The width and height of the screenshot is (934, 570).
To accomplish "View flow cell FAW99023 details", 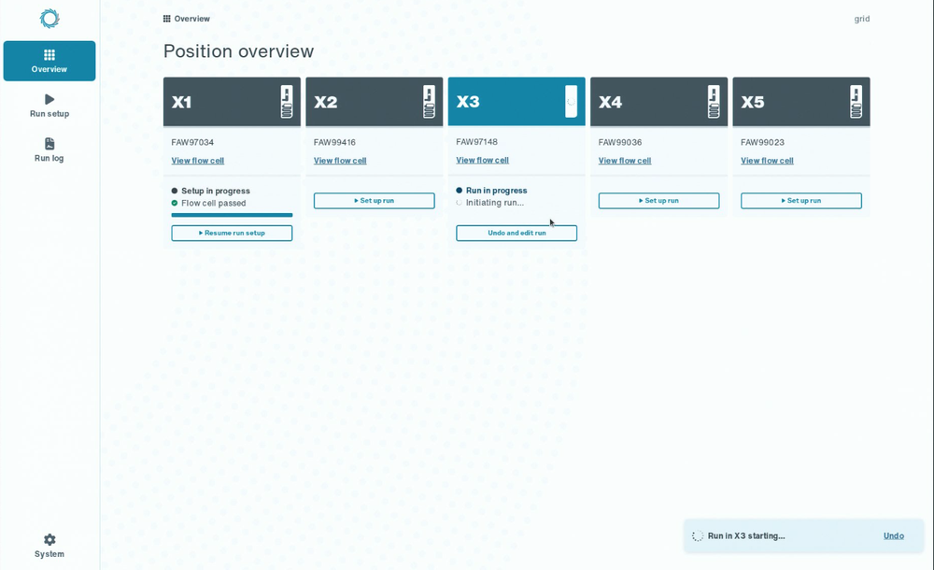I will click(767, 161).
